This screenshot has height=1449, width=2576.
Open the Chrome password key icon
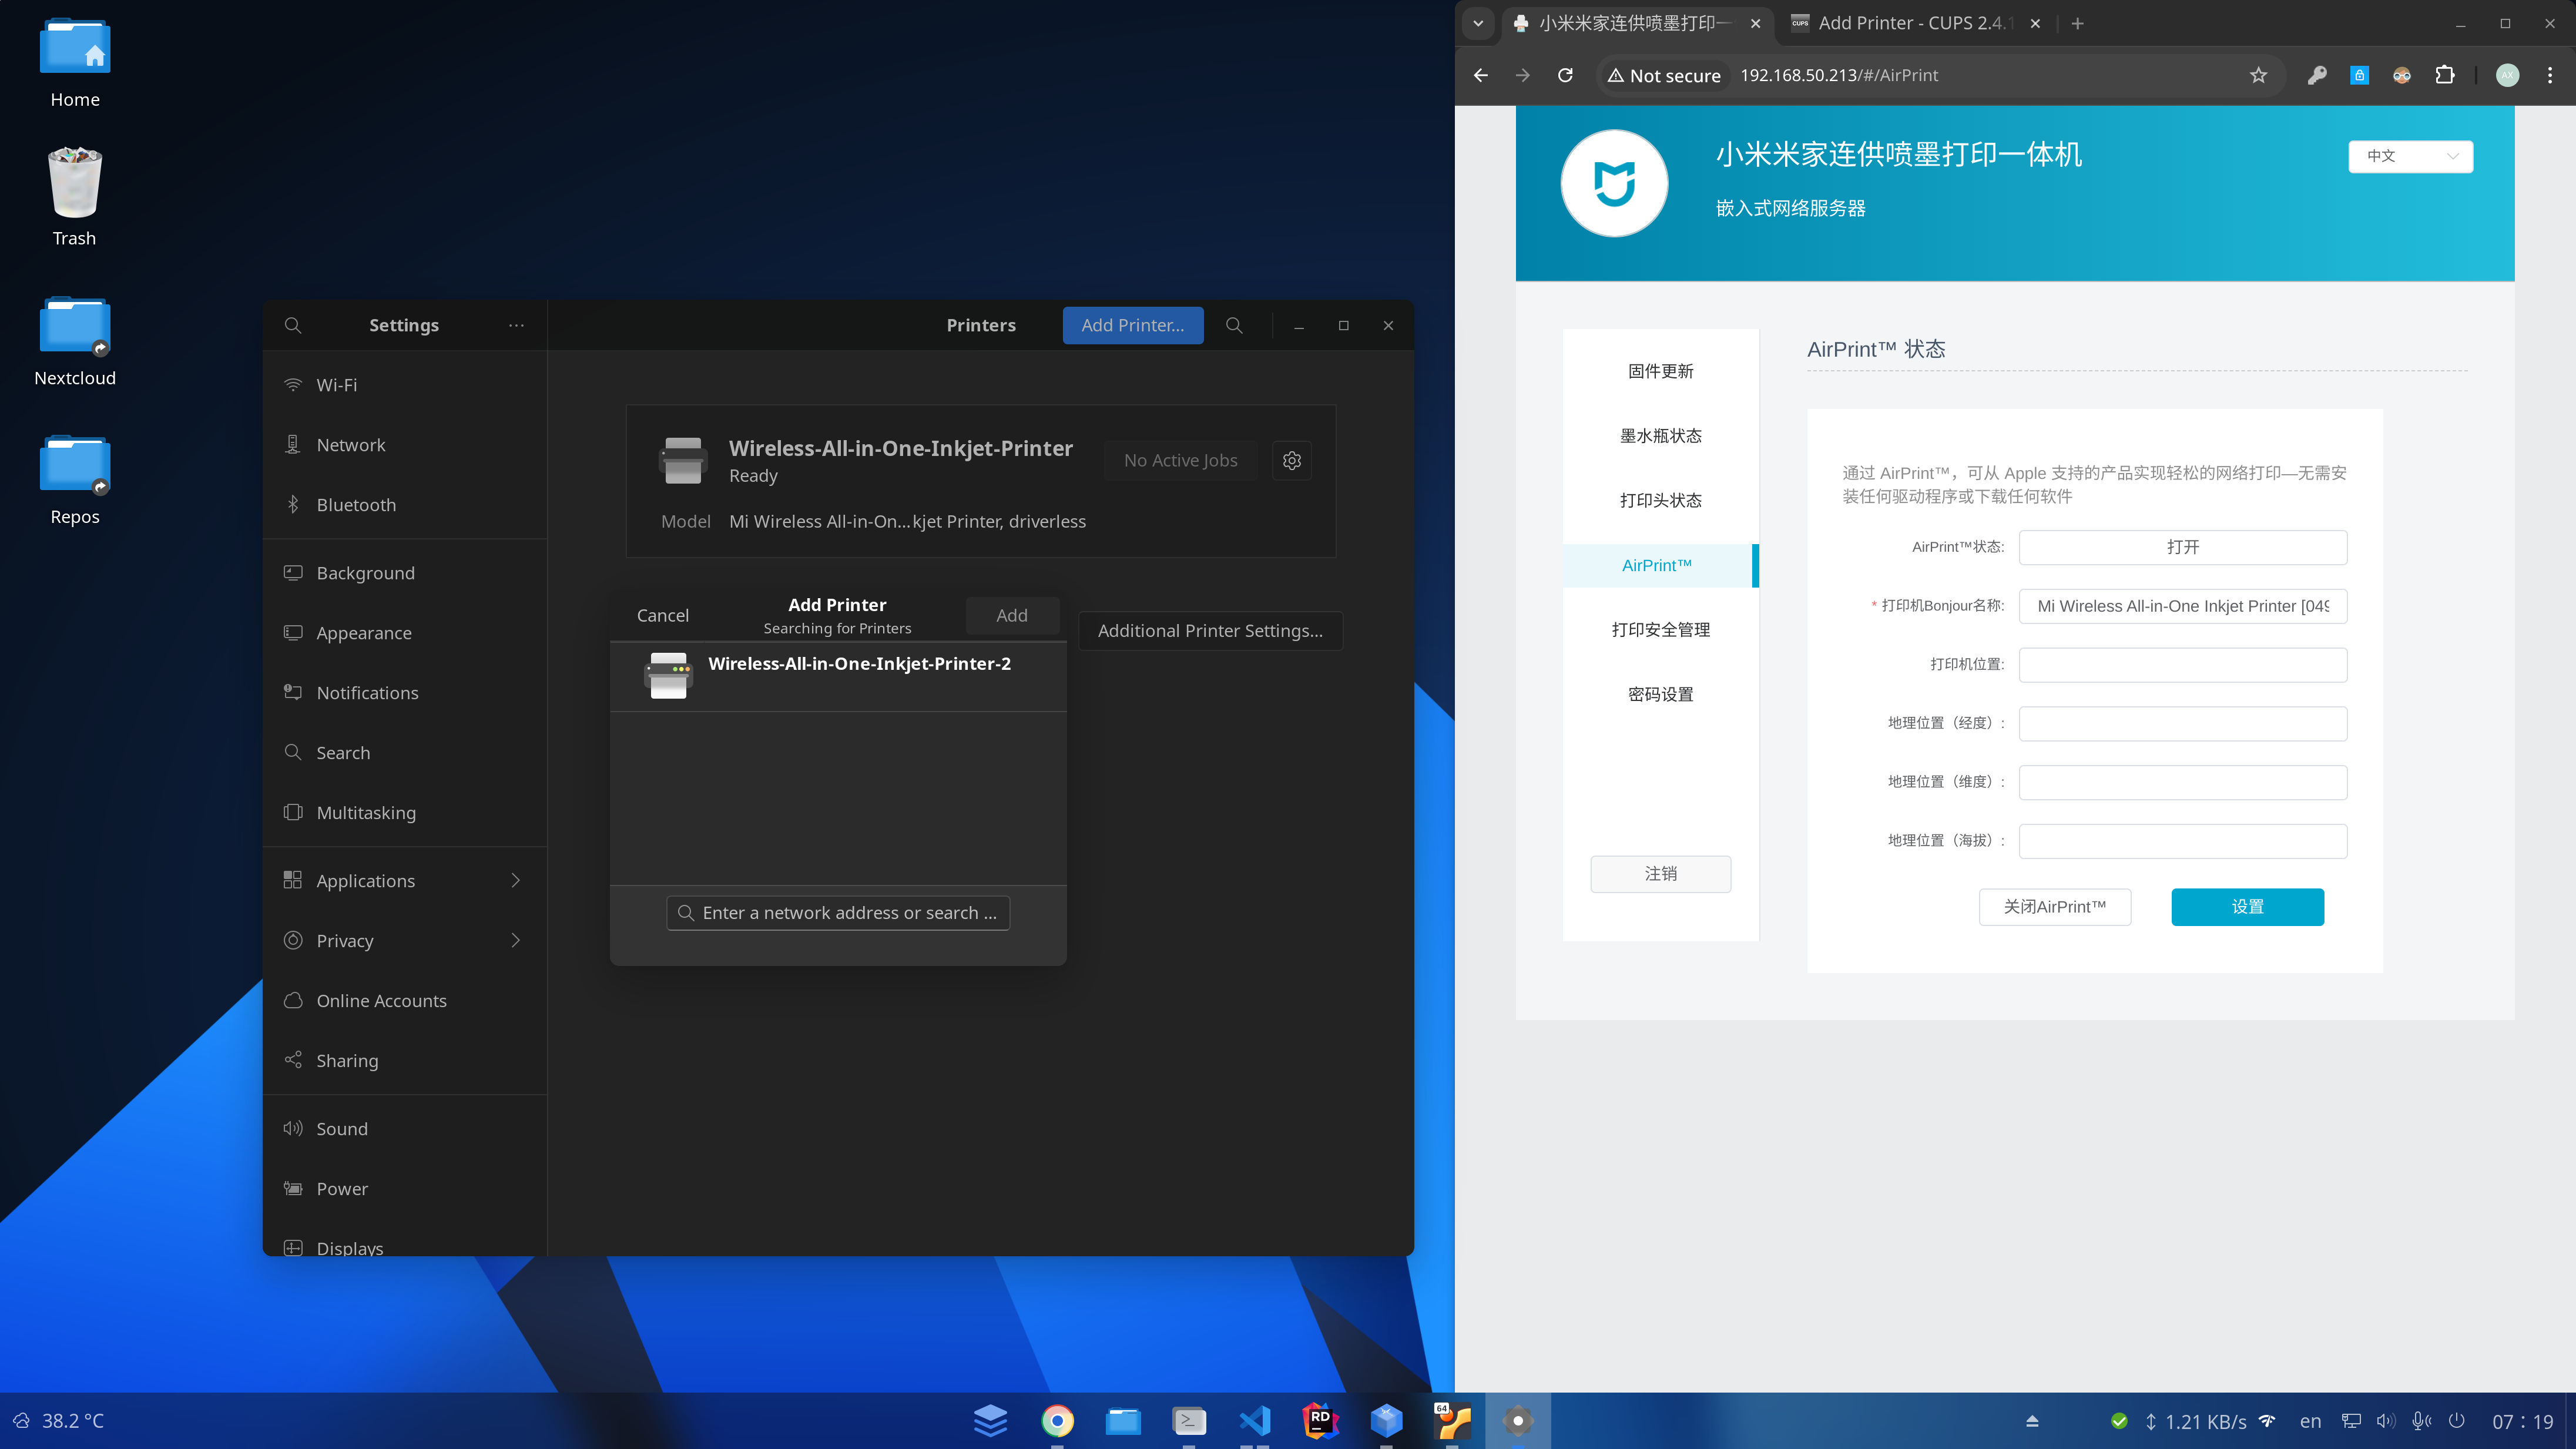2317,75
